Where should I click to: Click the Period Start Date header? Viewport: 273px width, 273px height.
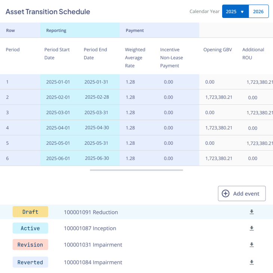[57, 53]
